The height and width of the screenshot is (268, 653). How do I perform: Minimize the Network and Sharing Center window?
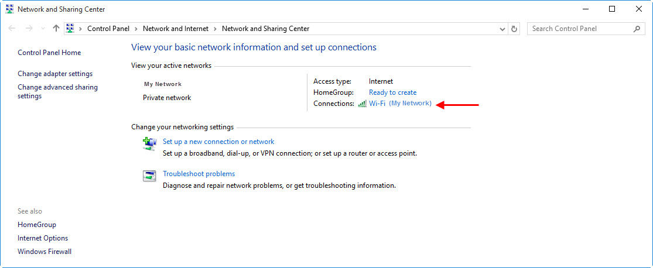(586, 9)
